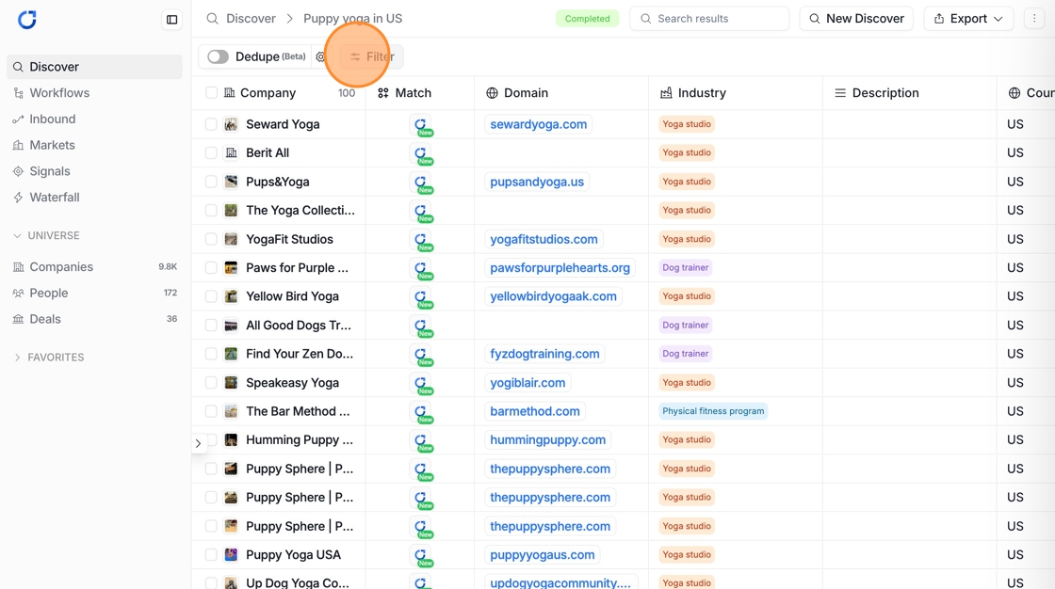Screen dimensions: 1055x589
Task: Click Physical fitness program industry tag
Action: coord(713,411)
